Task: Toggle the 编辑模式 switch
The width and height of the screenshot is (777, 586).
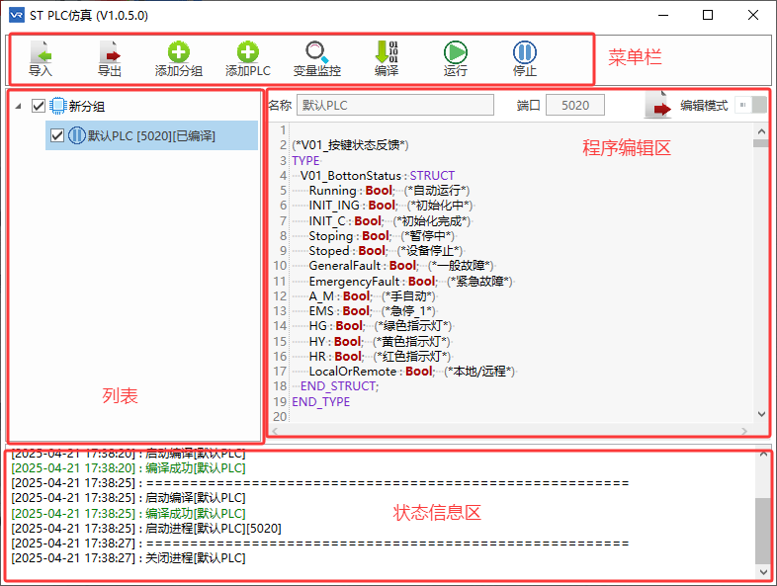Action: 750,105
